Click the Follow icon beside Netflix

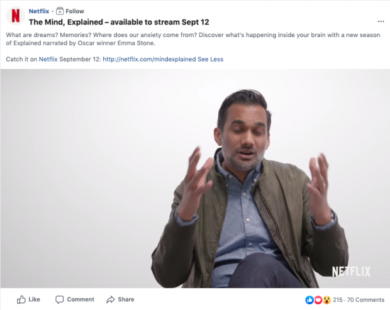[60, 11]
